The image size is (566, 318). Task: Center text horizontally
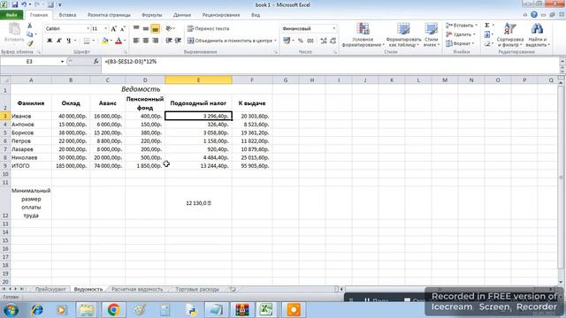145,41
